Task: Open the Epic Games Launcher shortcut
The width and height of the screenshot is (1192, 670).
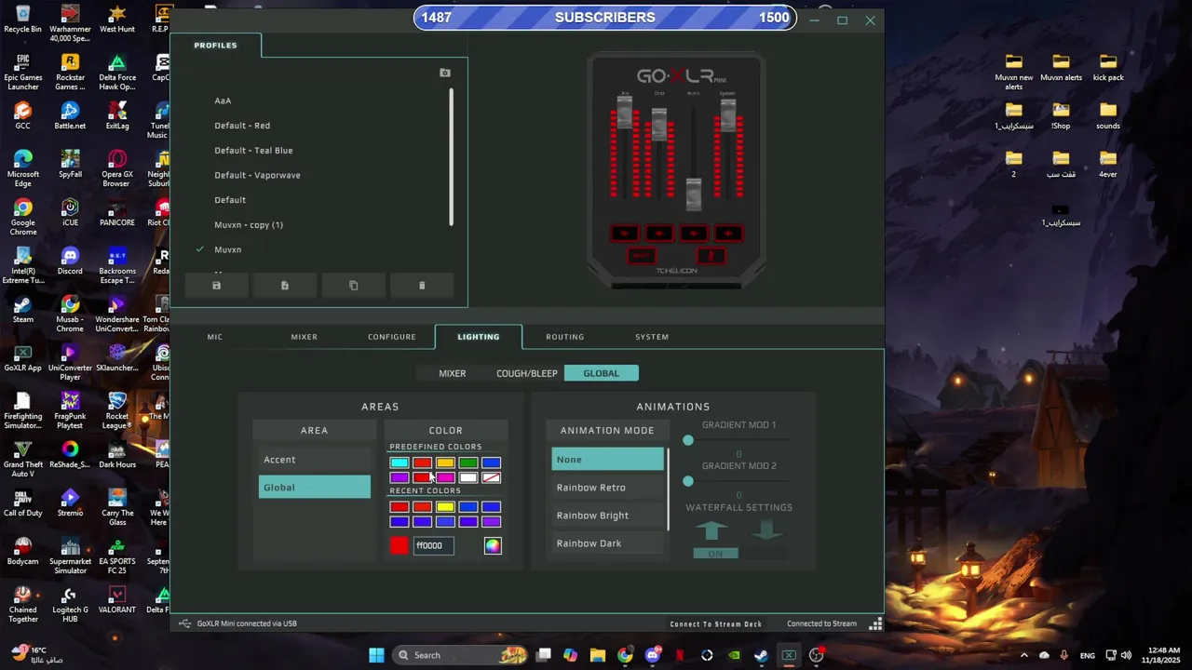Action: pyautogui.click(x=23, y=73)
